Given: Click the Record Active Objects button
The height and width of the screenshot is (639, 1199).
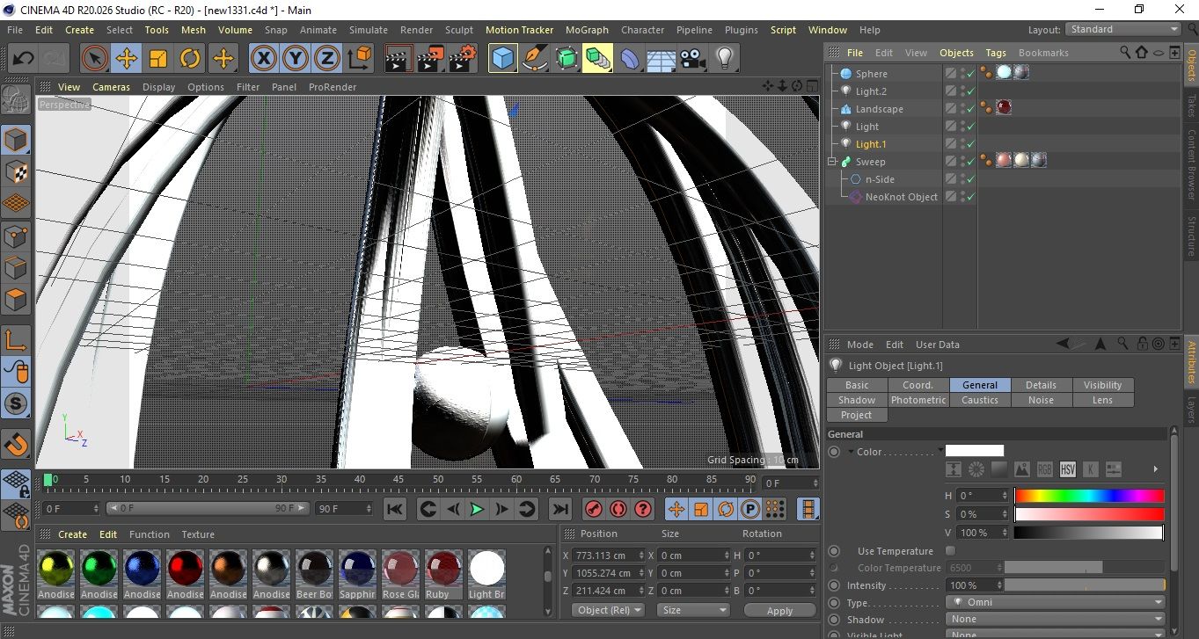Looking at the screenshot, I should click(x=593, y=509).
